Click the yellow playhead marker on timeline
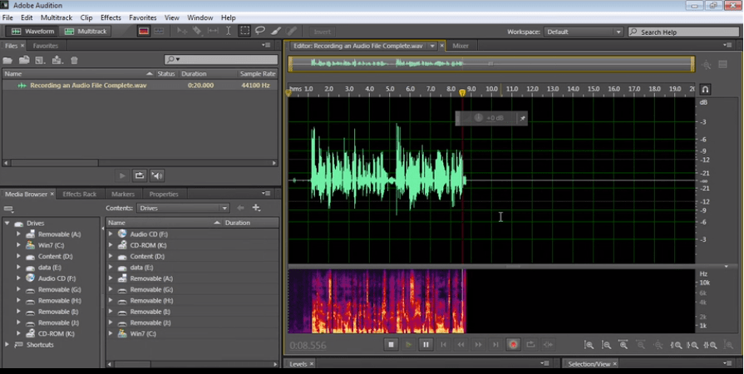Screen dimensions: 744x374 pos(462,92)
